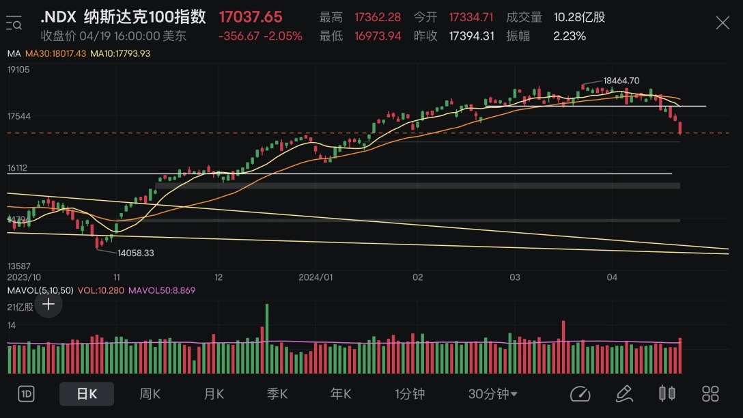This screenshot has height=418, width=743.
Task: Activate the pencil drawing tool
Action: pyautogui.click(x=624, y=394)
